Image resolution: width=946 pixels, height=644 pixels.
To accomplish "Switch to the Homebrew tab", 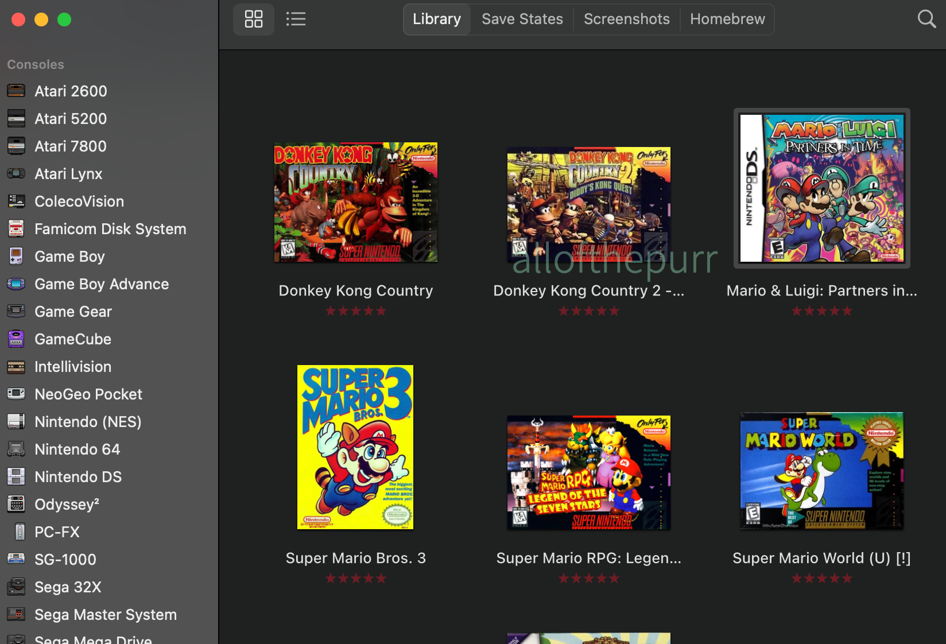I will 727,19.
